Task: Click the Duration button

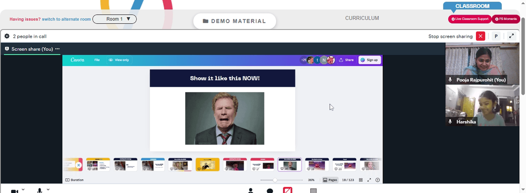Action: click(x=75, y=180)
